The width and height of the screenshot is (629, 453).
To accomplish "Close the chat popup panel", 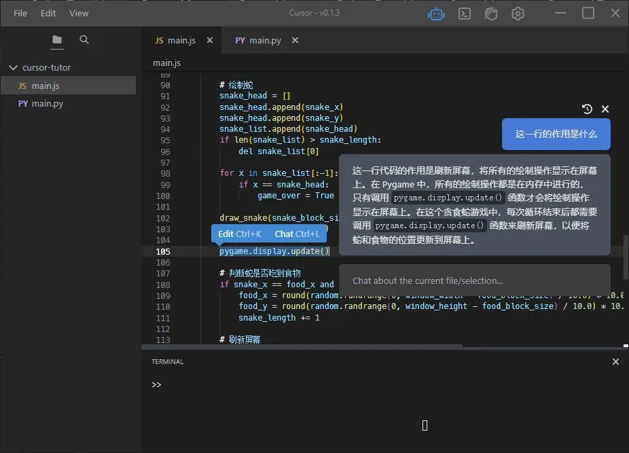I will point(605,109).
